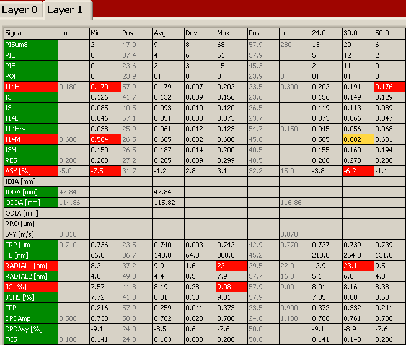406x345 pixels.
Task: Select the red RADIAL1 [nm] signal label
Action: (31, 266)
